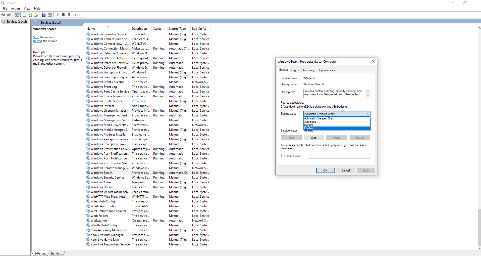Image resolution: width=481 pixels, height=256 pixels.
Task: Select WMI Performance Adapter row
Action: (x=148, y=211)
